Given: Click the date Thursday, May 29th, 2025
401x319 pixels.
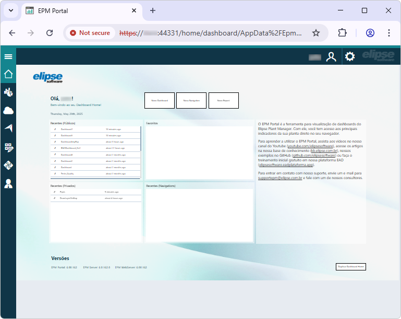Looking at the screenshot, I should [67, 114].
